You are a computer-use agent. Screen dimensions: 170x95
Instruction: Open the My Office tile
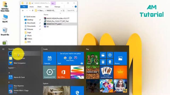tap(63, 72)
